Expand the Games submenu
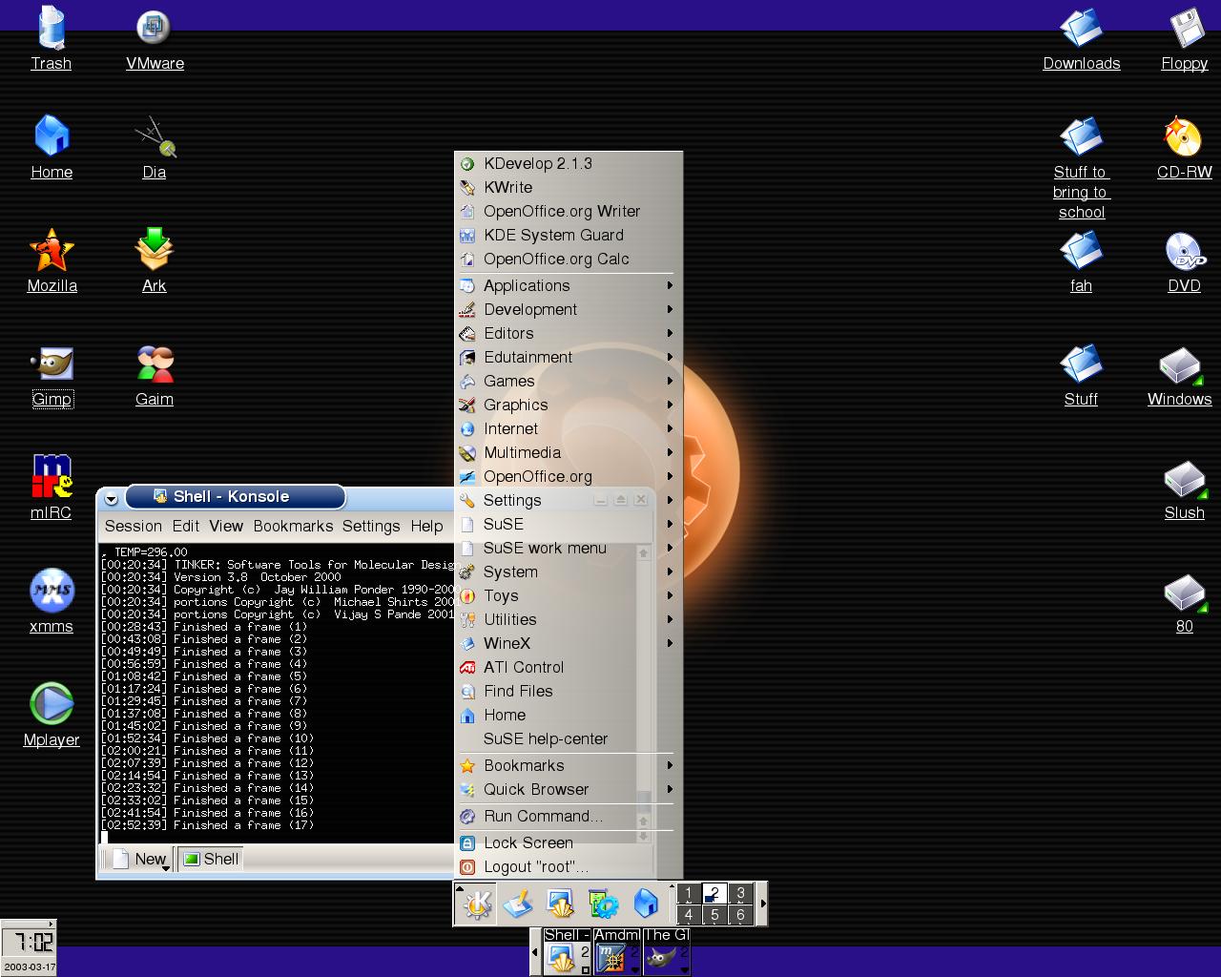This screenshot has width=1221, height=977. point(568,381)
